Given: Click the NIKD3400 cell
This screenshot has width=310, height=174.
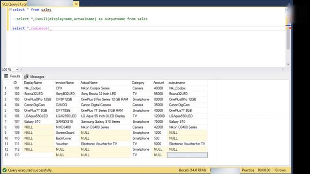Looking at the screenshot, I should [67, 127].
